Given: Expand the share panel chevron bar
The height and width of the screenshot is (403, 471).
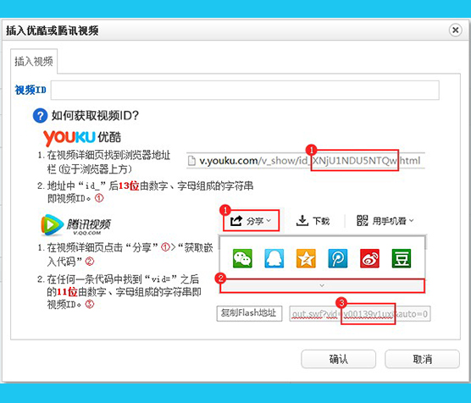Looking at the screenshot, I should coord(322,285).
